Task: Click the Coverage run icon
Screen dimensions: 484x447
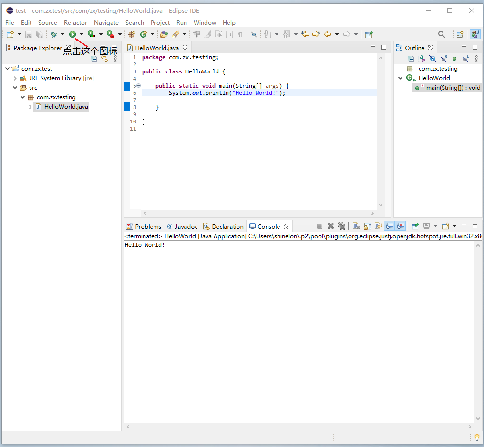Action: (x=92, y=34)
